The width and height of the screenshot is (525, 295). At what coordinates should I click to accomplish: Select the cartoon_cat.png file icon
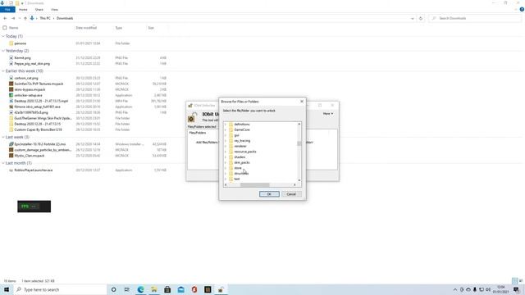(x=11, y=78)
